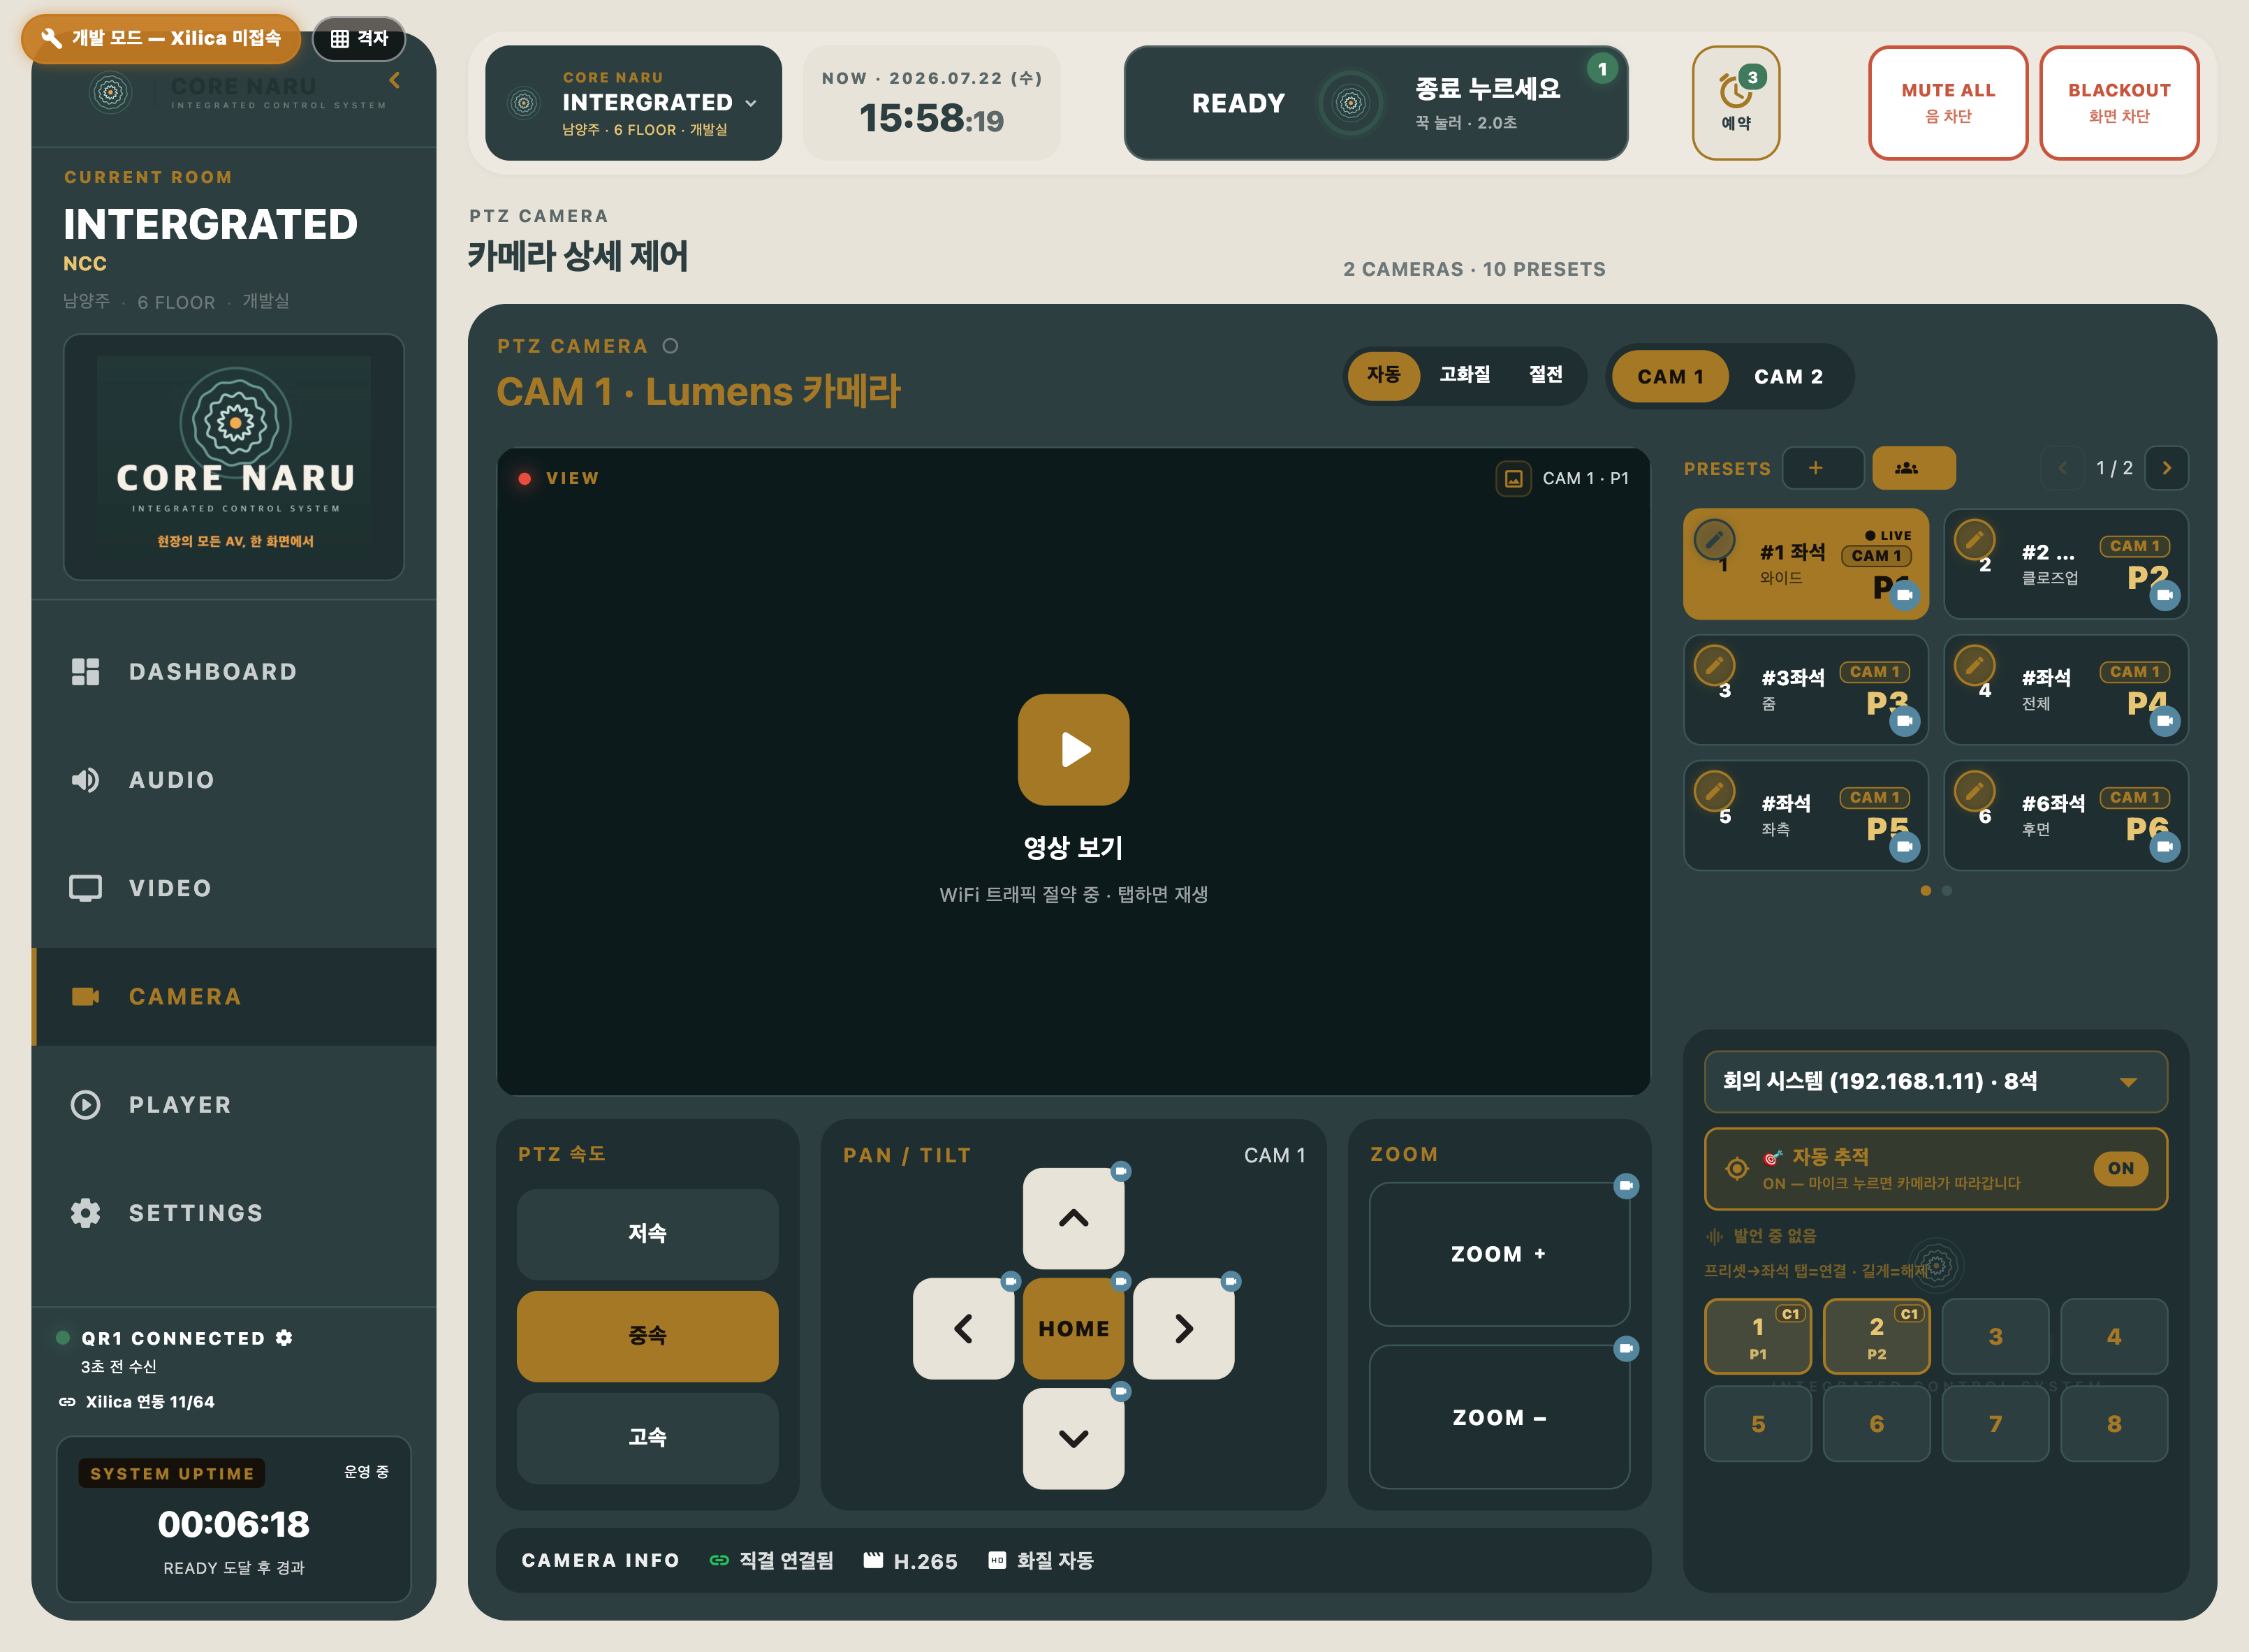This screenshot has height=1652, width=2249.
Task: Click the snapshot image icon in VIEW header
Action: coord(1513,478)
